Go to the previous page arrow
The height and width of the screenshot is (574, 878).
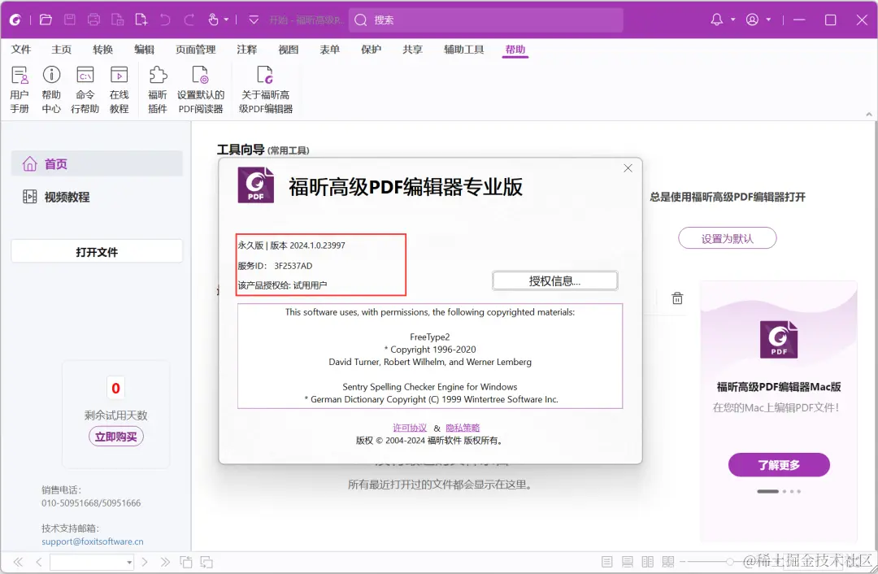click(x=39, y=562)
